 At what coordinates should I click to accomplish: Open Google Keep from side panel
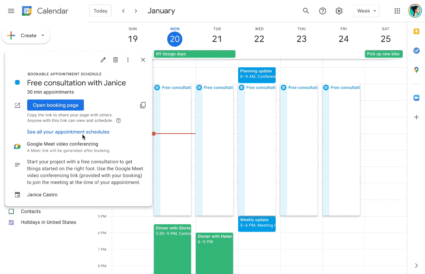click(417, 32)
